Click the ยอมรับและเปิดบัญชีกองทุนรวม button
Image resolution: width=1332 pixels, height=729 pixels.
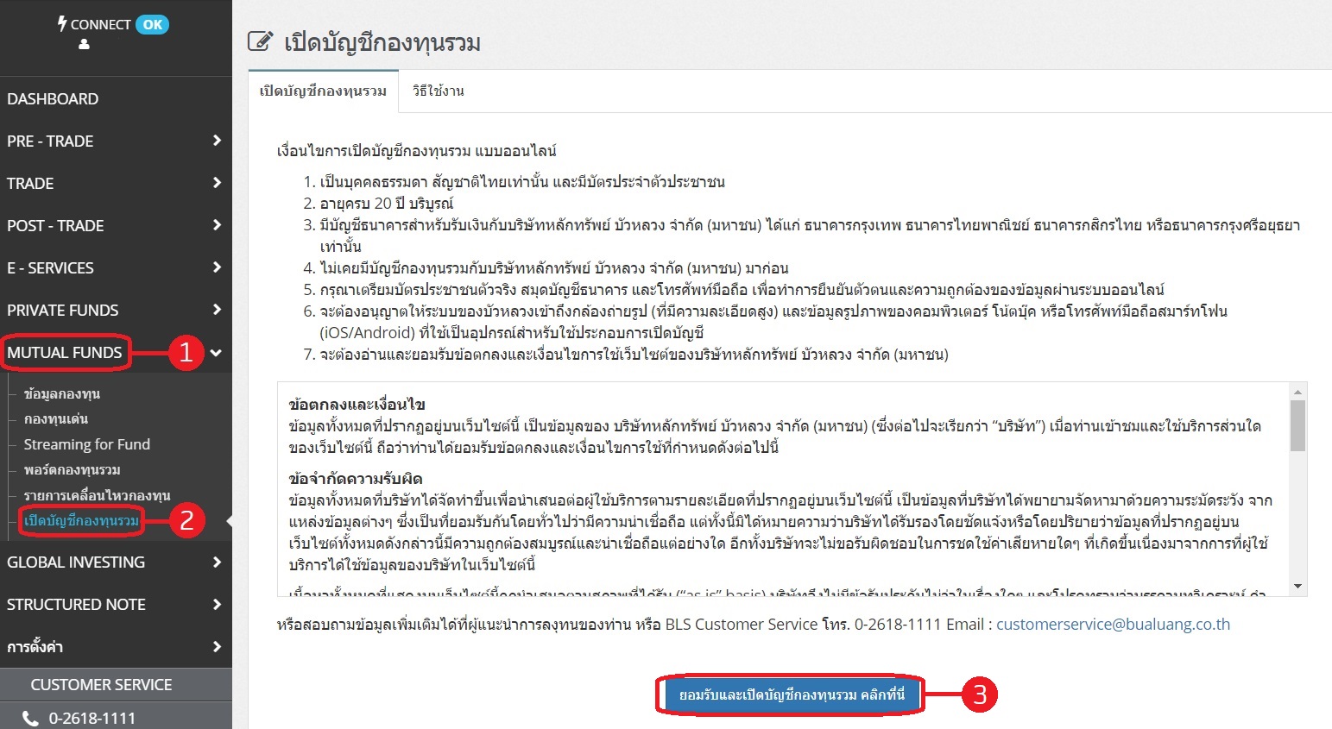click(791, 695)
